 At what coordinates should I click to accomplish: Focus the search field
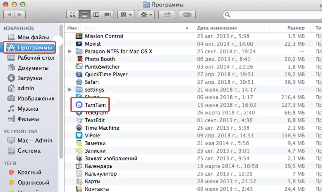(x=272, y=15)
